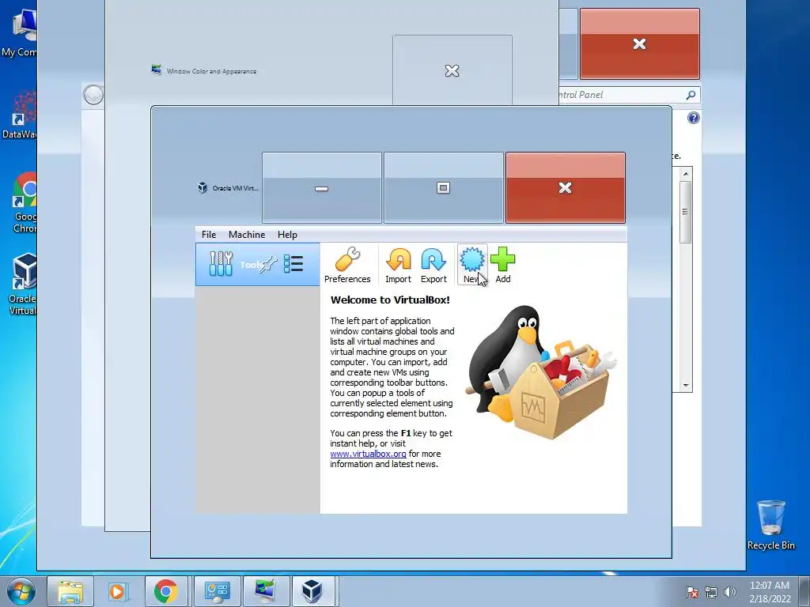Click the Control Panel scrollbar up arrow
Image resolution: width=810 pixels, height=607 pixels.
(x=686, y=173)
